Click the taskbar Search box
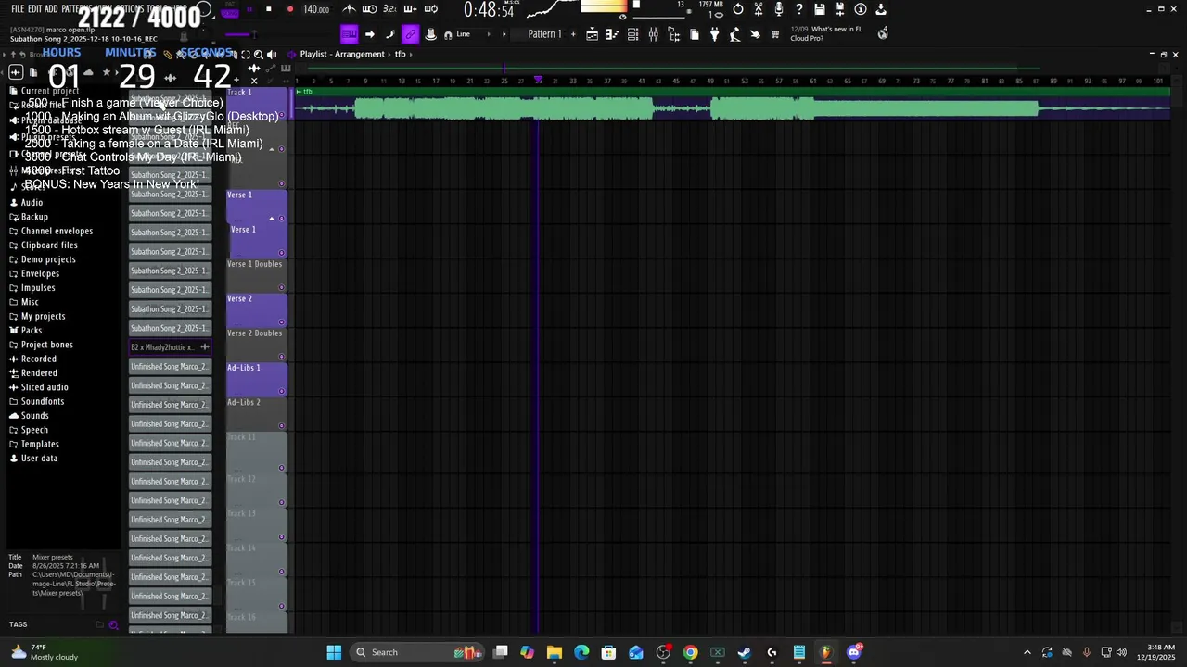The height and width of the screenshot is (667, 1187). point(418,652)
